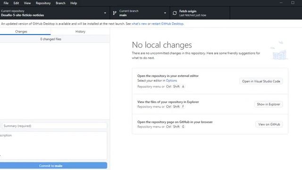This screenshot has width=302, height=170.
Task: Switch to the Changes tab
Action: pos(25,32)
